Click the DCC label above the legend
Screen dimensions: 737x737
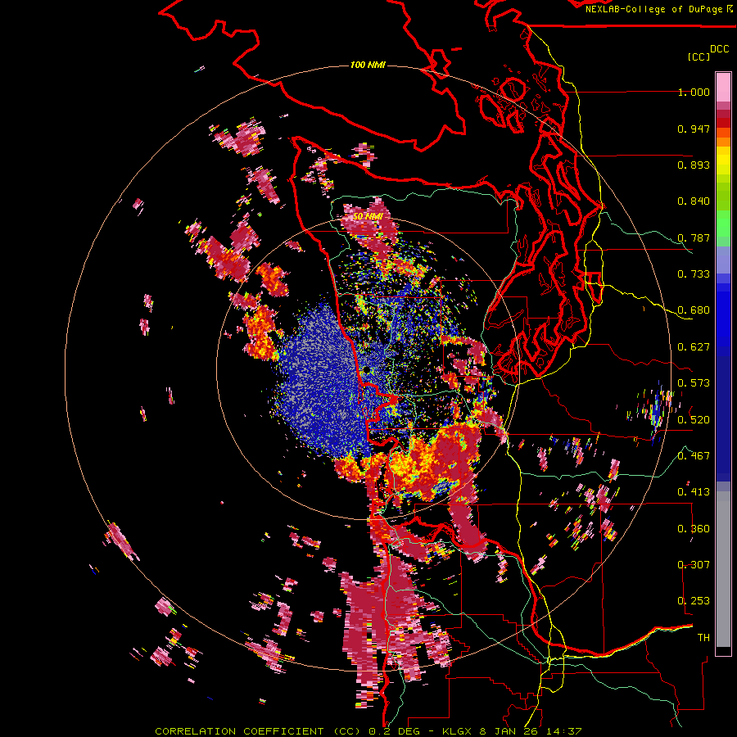(x=719, y=49)
